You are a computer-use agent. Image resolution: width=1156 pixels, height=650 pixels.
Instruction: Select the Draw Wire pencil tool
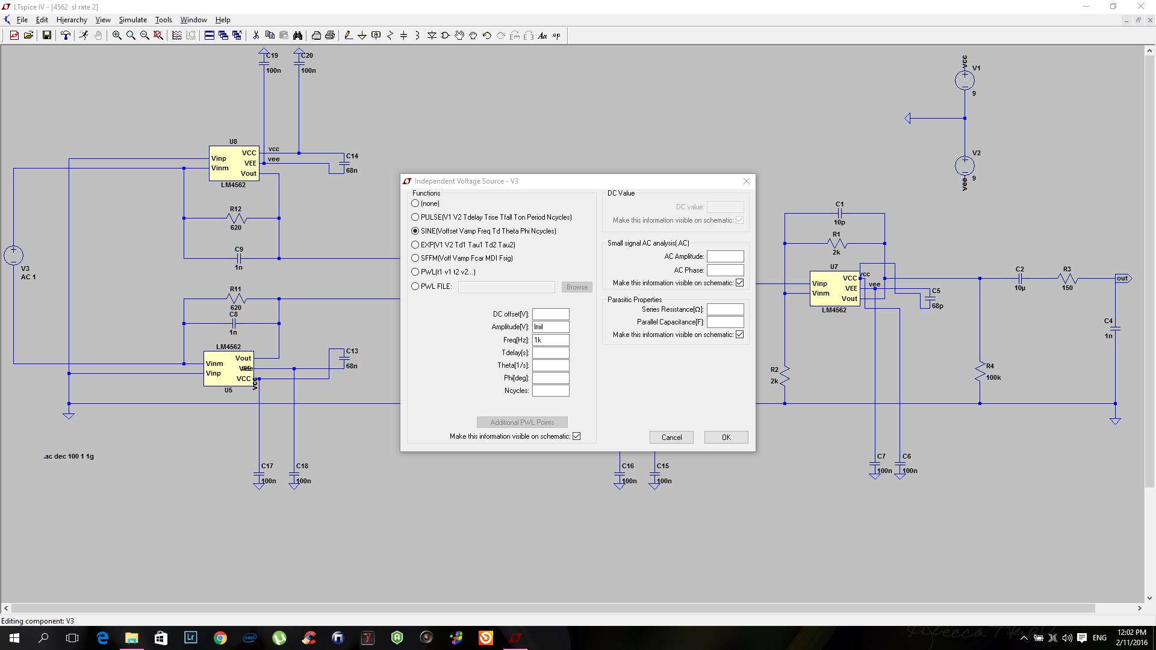pyautogui.click(x=349, y=36)
